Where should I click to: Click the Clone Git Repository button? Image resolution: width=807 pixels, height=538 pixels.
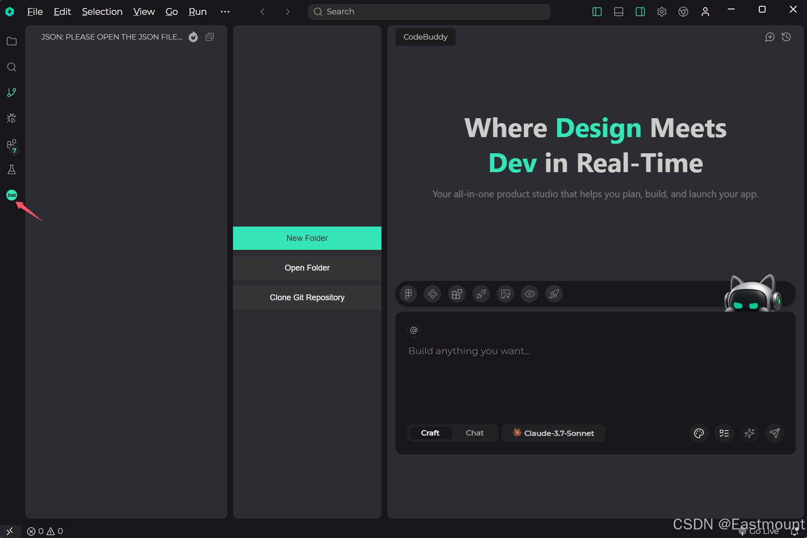tap(307, 297)
